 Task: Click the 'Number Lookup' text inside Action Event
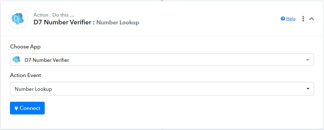pos(33,89)
